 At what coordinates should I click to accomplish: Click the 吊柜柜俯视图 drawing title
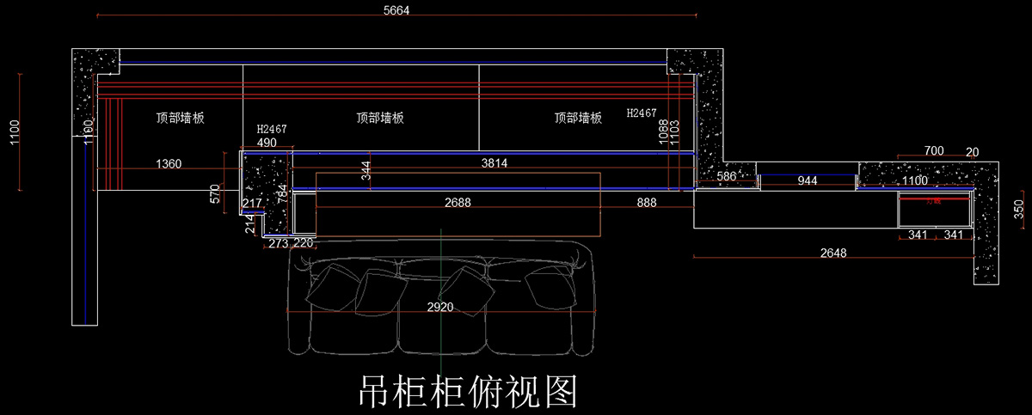point(465,393)
